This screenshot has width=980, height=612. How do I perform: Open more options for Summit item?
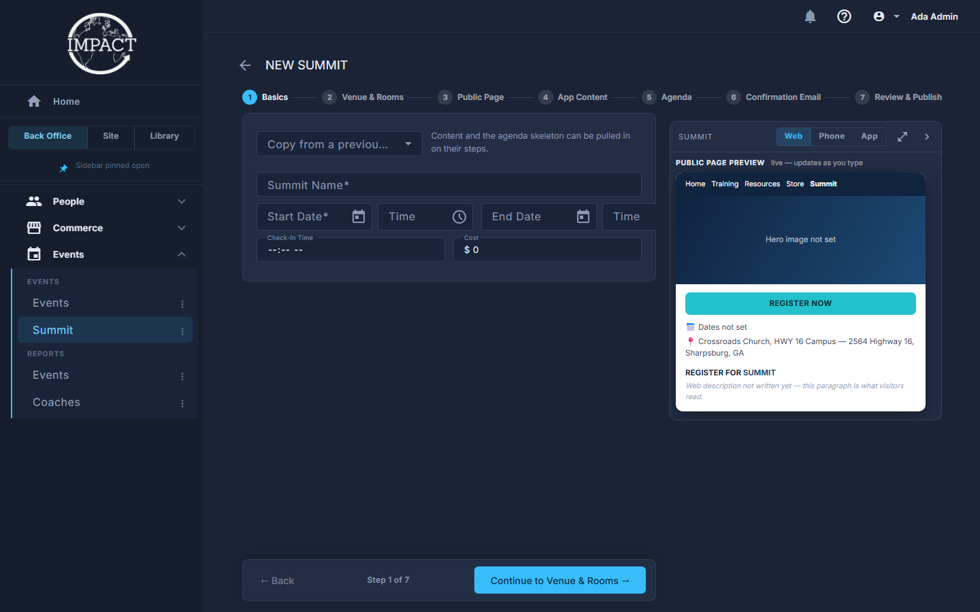point(182,331)
